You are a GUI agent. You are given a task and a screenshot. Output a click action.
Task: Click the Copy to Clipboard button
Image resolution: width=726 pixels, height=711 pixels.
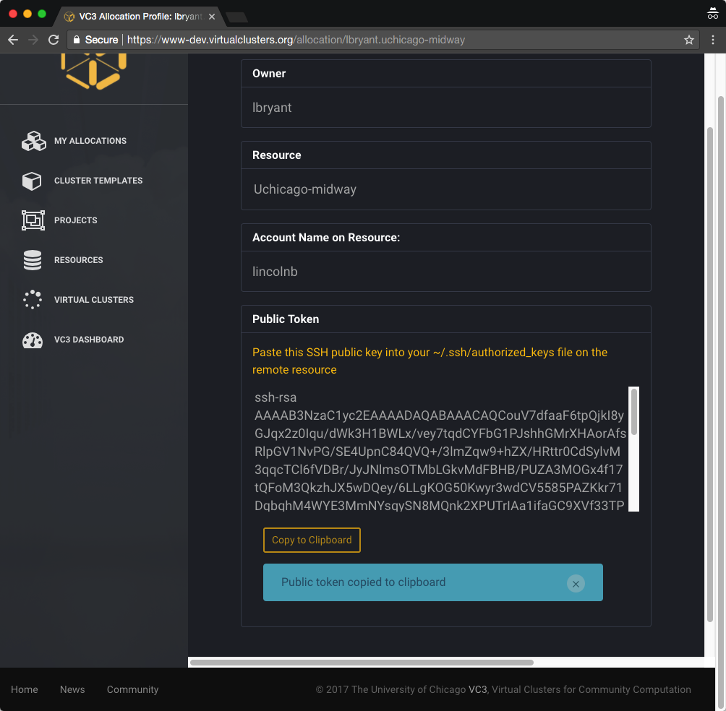312,540
